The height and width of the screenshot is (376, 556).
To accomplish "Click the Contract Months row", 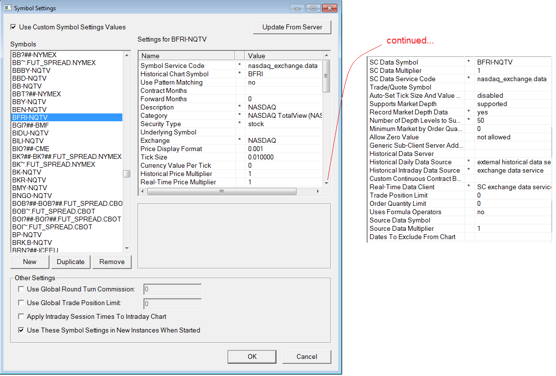I will pos(231,91).
